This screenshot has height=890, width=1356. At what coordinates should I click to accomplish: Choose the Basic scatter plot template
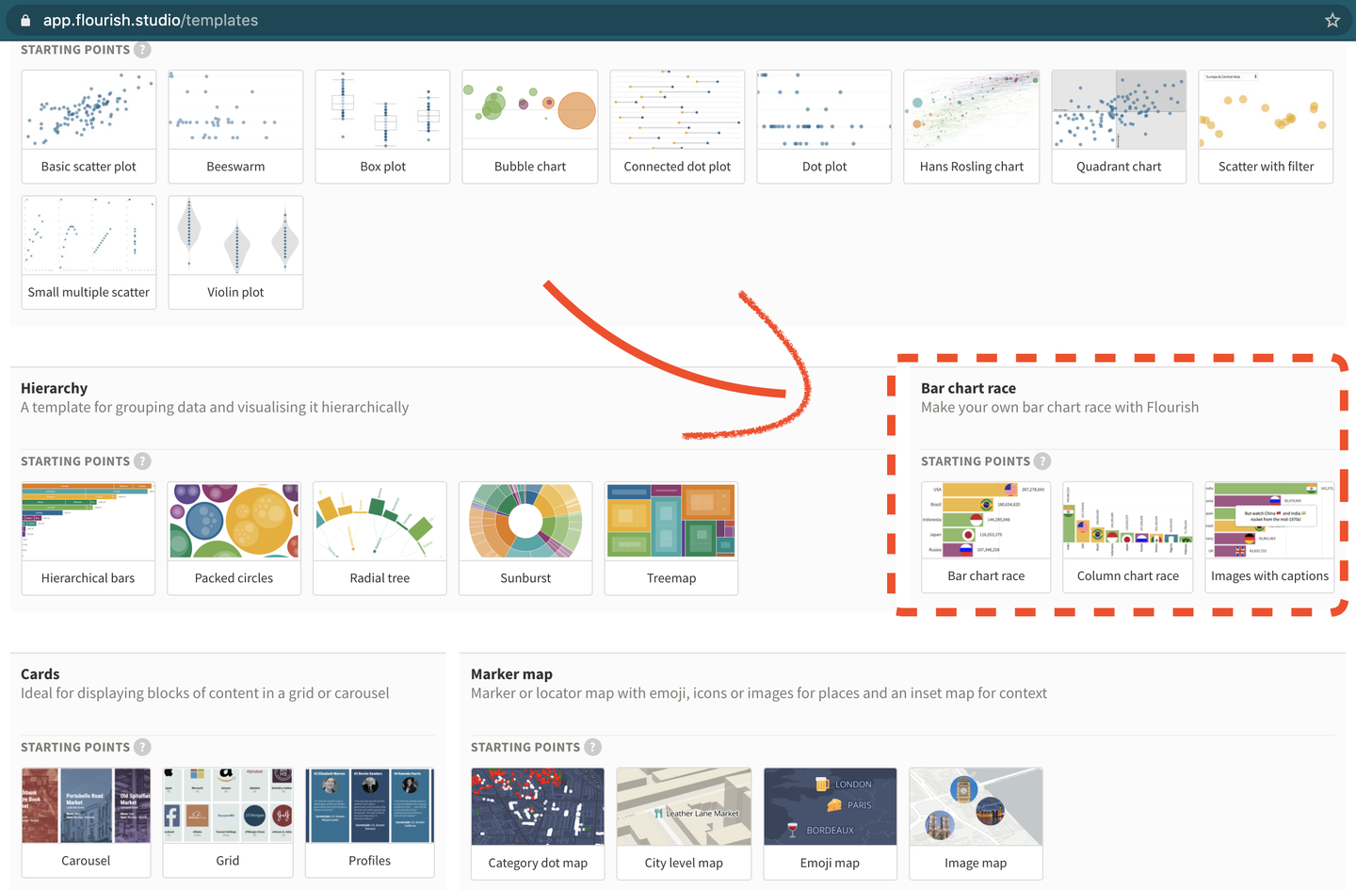[x=89, y=126]
